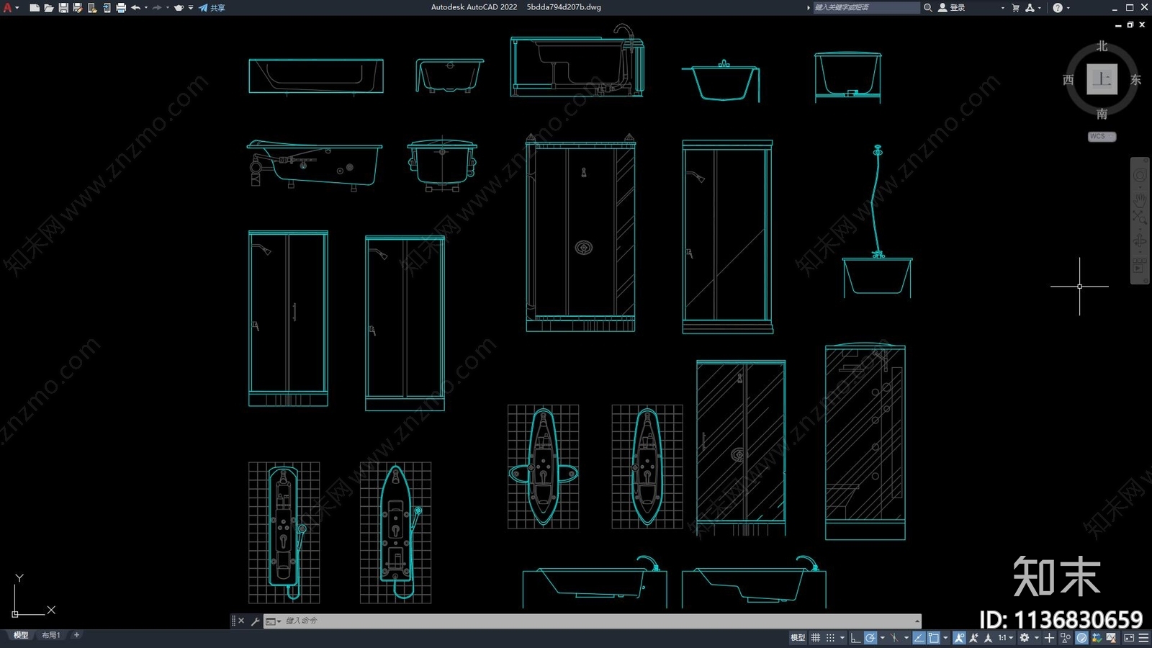The width and height of the screenshot is (1152, 648).
Task: Toggle drawing grid display in the status bar
Action: [x=816, y=638]
